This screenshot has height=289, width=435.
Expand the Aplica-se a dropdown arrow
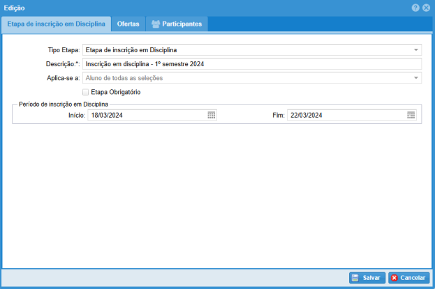coord(416,77)
